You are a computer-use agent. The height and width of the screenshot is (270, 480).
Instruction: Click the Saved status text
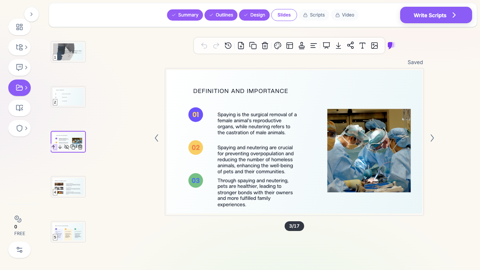click(415, 62)
